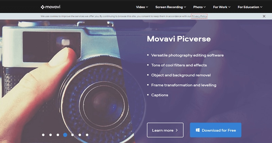Screen dimensions: 272x143
Task: Expand the Video menu chevron
Action: pos(147,7)
